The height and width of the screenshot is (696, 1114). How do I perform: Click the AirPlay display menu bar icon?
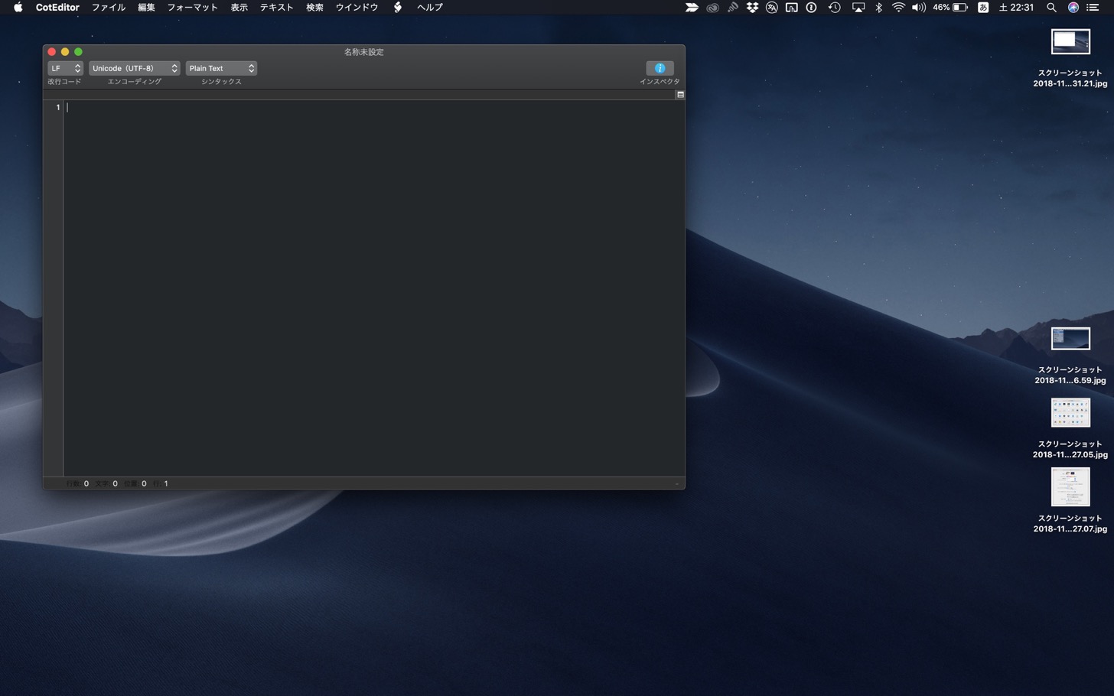click(x=858, y=7)
